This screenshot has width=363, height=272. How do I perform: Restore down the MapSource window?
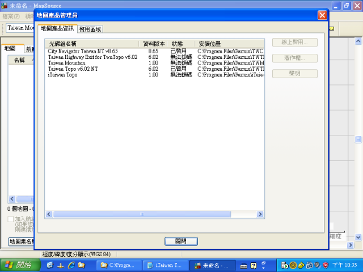(347, 6)
